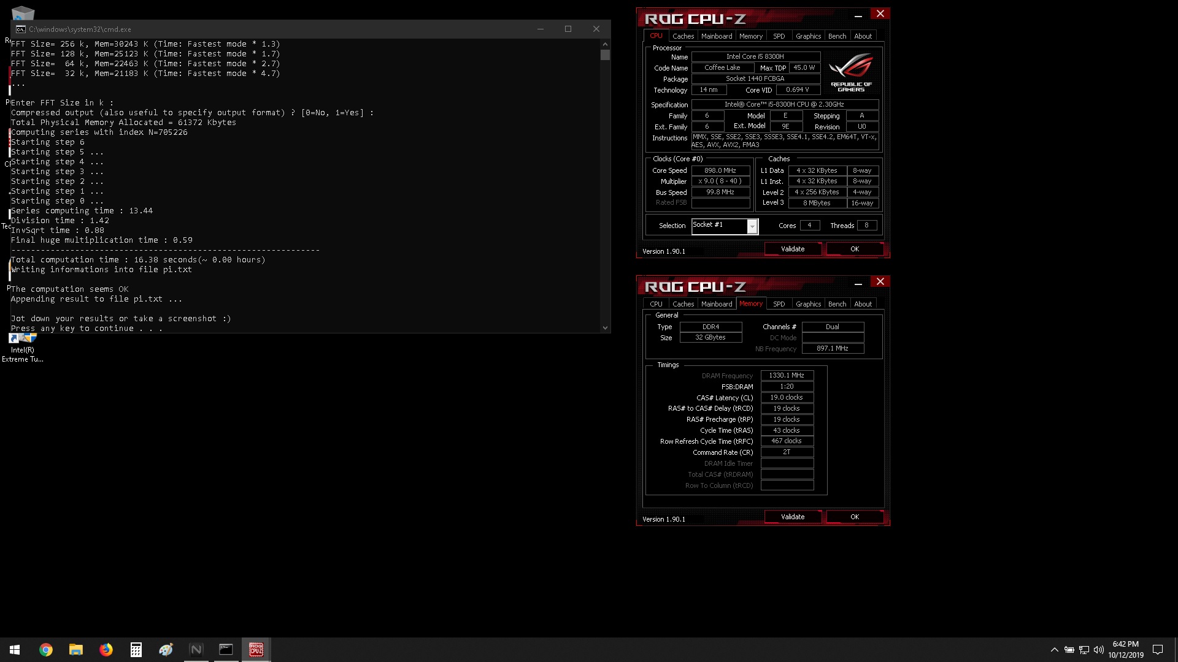This screenshot has height=662, width=1178.
Task: Open the Paint taskbar icon
Action: [166, 650]
